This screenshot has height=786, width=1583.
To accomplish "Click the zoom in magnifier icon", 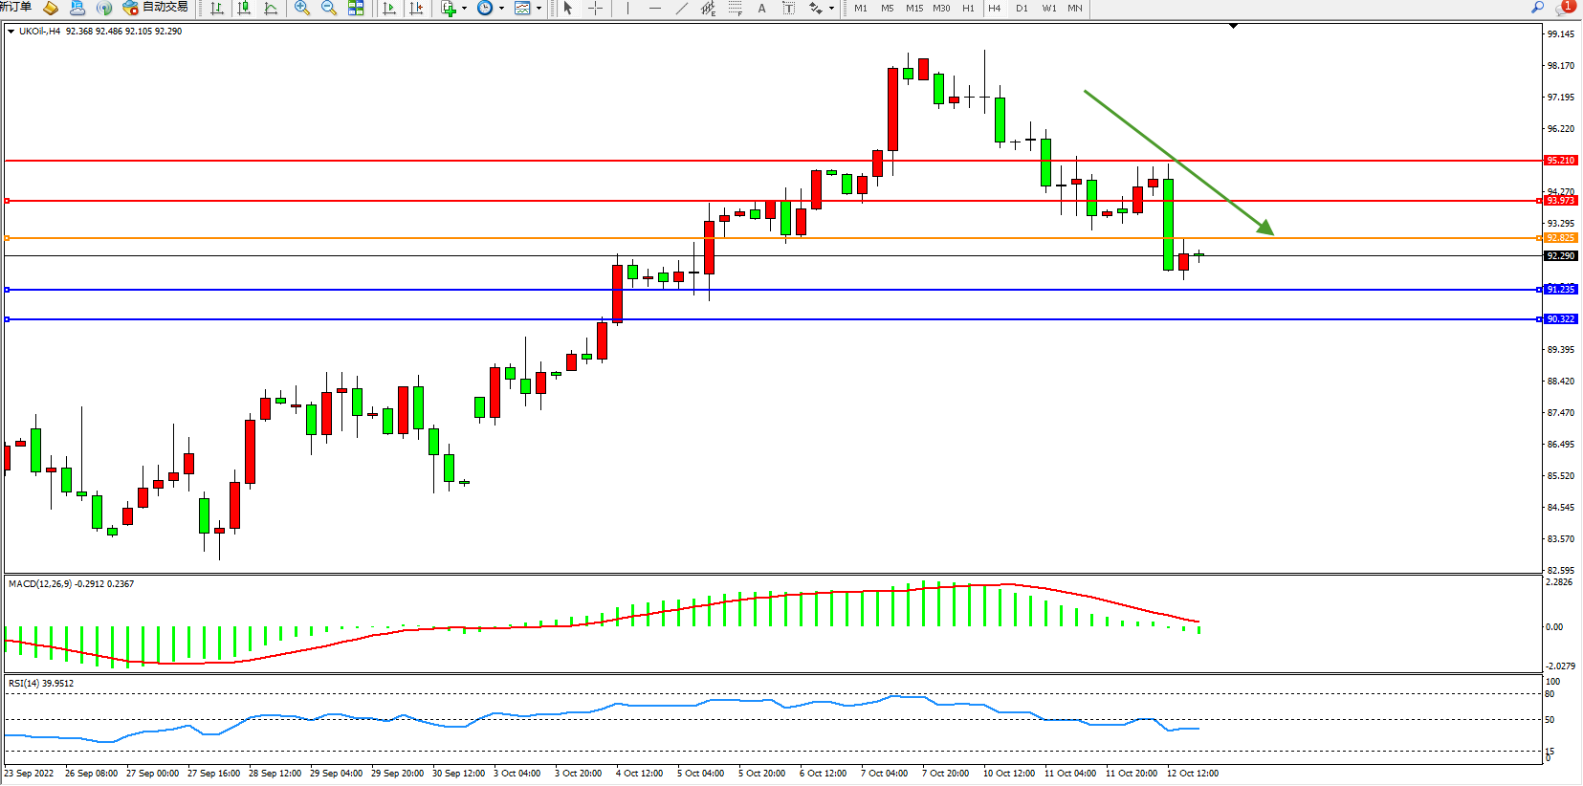I will pyautogui.click(x=302, y=9).
